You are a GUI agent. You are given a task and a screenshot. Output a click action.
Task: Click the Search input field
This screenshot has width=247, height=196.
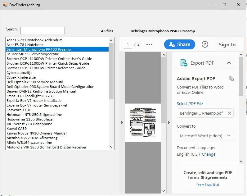pyautogui.click(x=43, y=30)
